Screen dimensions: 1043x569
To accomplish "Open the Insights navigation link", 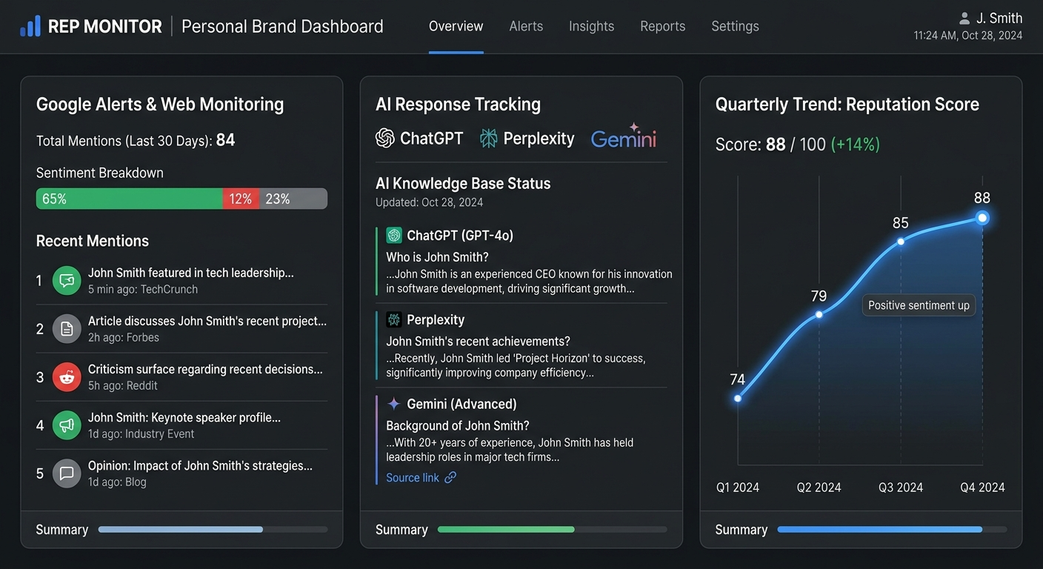I will (x=591, y=26).
